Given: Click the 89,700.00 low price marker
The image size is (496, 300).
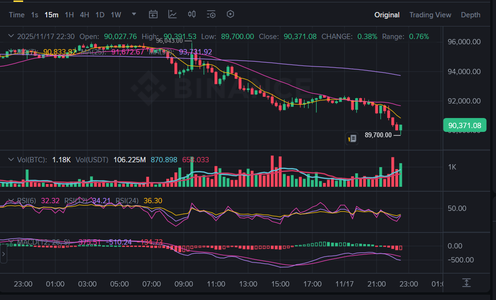Looking at the screenshot, I should pyautogui.click(x=378, y=135).
